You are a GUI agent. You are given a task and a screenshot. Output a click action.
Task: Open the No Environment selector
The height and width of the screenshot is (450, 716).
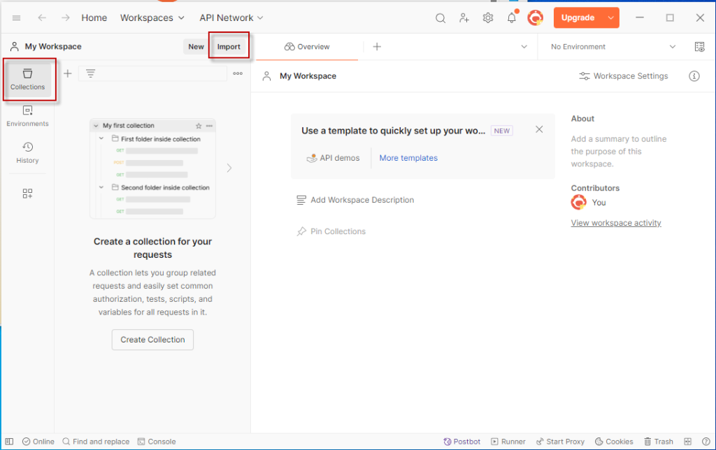(x=613, y=47)
